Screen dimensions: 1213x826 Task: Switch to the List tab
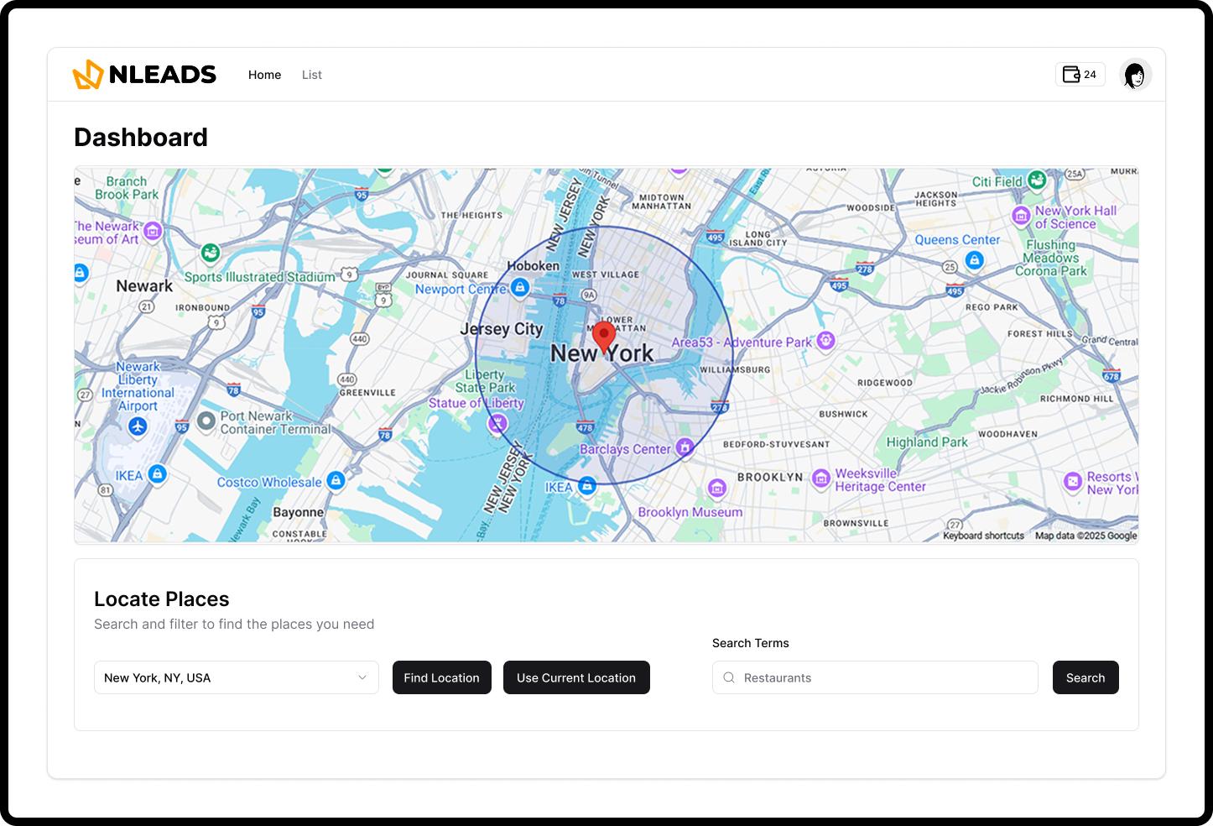point(311,75)
